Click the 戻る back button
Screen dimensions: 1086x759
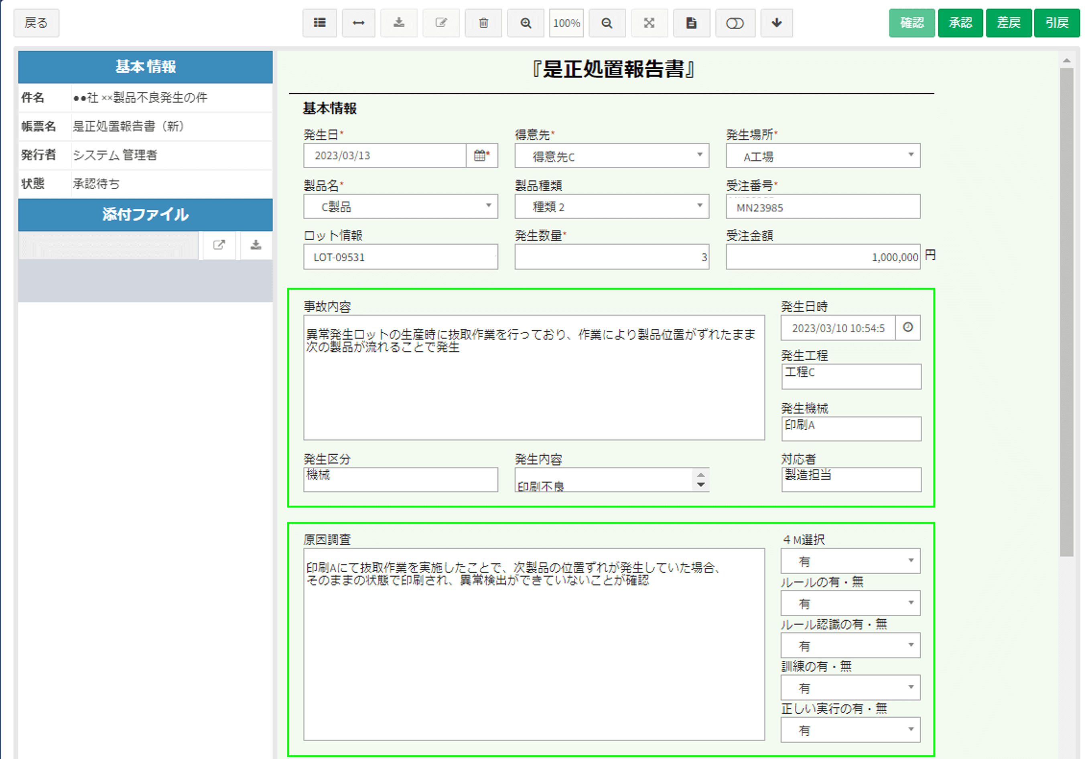click(37, 23)
